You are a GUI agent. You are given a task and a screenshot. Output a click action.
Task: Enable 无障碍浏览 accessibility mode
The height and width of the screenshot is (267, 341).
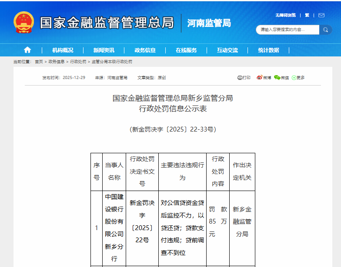[285, 15]
